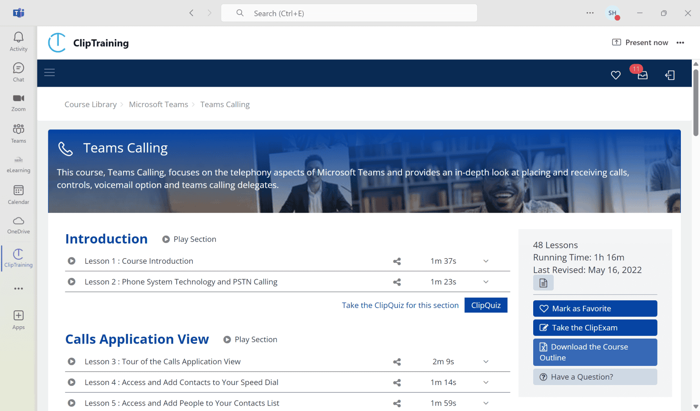This screenshot has width=700, height=411.
Task: Expand Lesson 5 details
Action: [x=485, y=403]
